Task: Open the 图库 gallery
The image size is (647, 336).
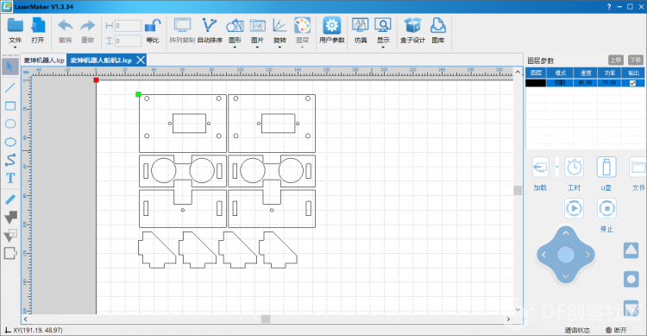Action: pyautogui.click(x=437, y=26)
